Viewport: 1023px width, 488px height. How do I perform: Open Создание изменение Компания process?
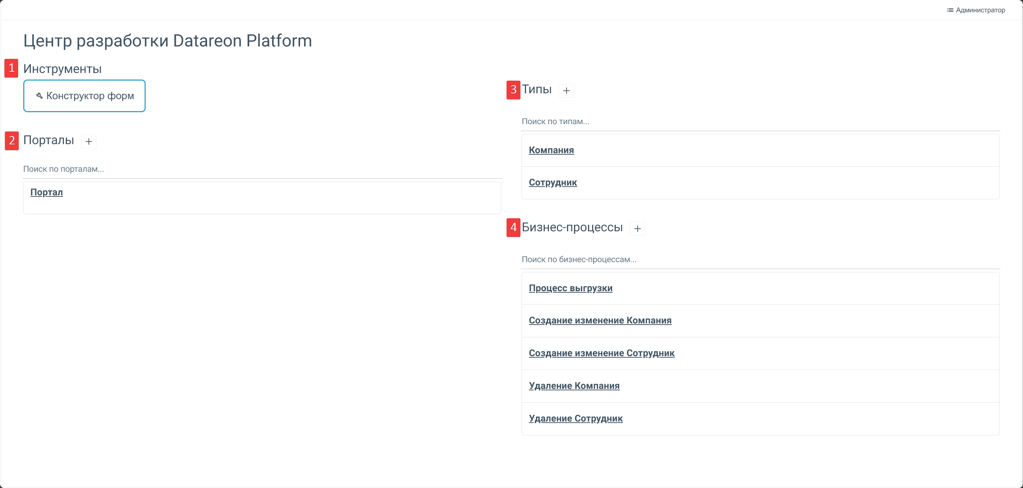click(x=600, y=321)
